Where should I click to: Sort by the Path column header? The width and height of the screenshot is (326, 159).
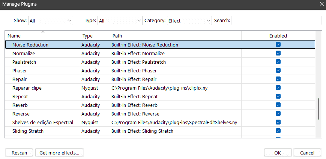(176, 36)
